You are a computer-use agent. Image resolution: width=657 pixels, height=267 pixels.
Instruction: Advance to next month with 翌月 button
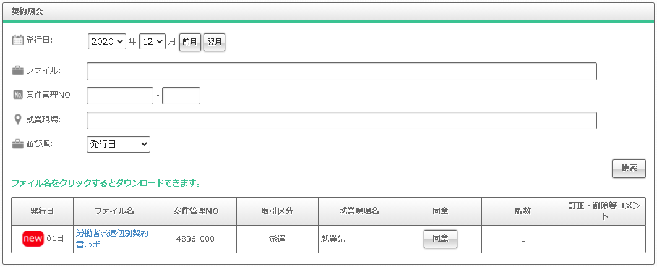tap(214, 42)
